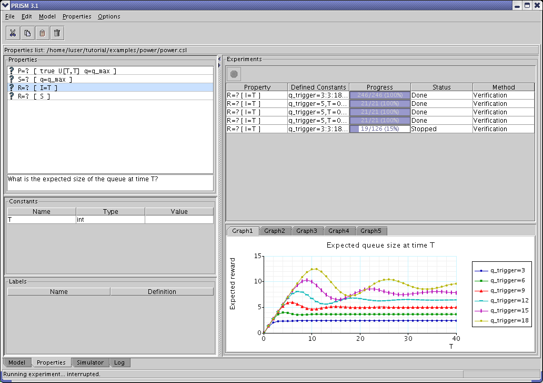
Task: Click the 246/246 (100%) progress bar
Action: 380,95
